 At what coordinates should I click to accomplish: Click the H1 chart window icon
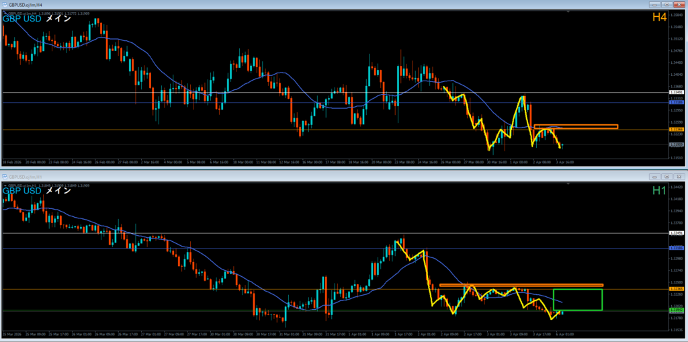(x=5, y=176)
